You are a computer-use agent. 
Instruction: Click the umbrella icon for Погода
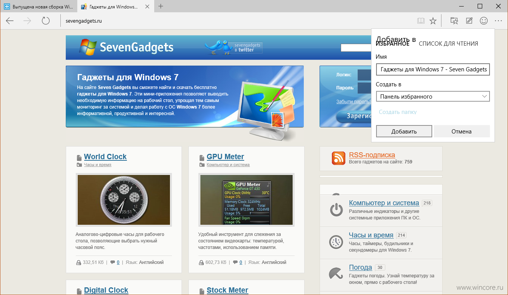click(x=336, y=274)
